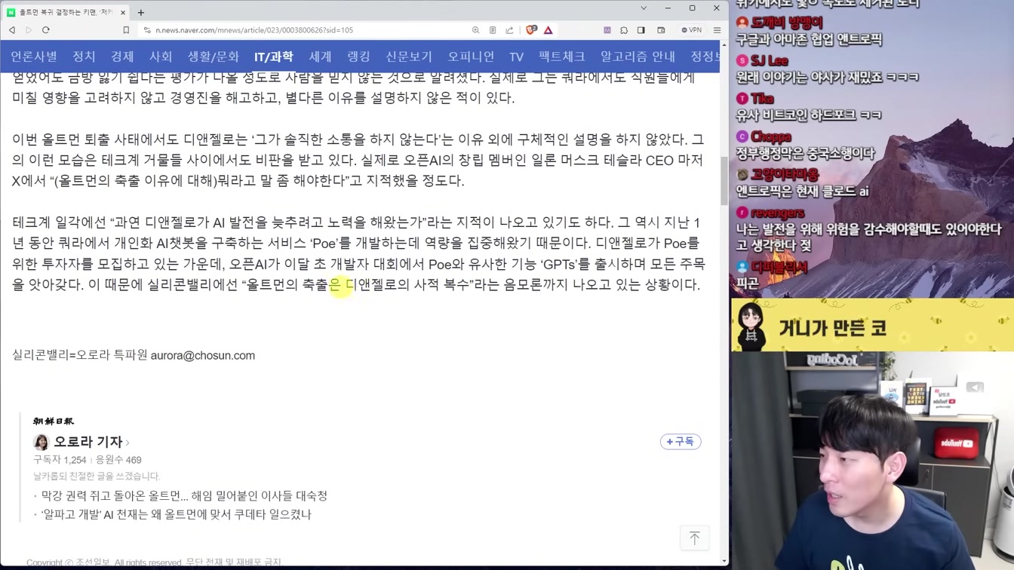Open the 랭킹 section

tap(358, 57)
